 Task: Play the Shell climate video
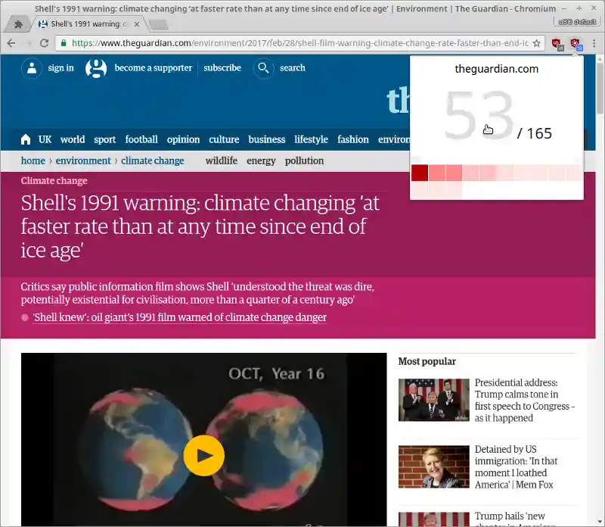203,456
